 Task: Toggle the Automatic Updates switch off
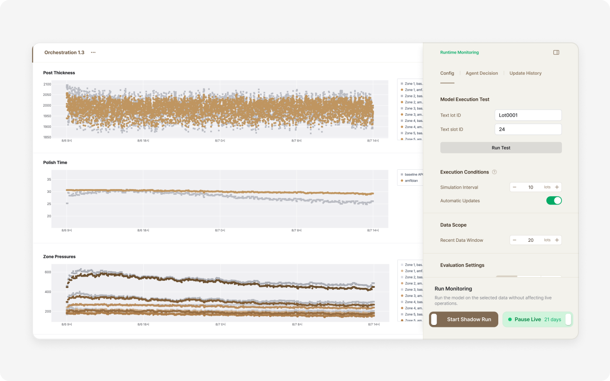pos(554,200)
